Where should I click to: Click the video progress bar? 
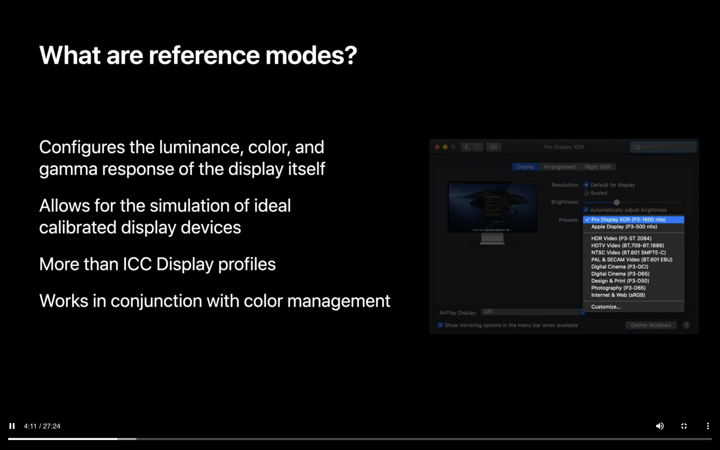tap(360, 439)
